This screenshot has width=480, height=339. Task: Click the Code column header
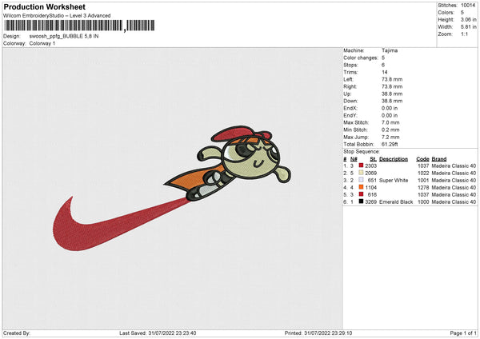[x=422, y=159]
